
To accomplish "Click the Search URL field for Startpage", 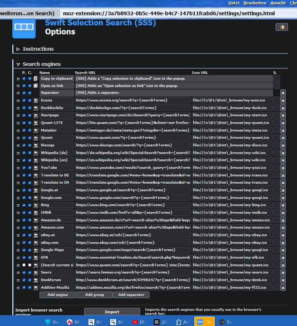I will pos(133,115).
